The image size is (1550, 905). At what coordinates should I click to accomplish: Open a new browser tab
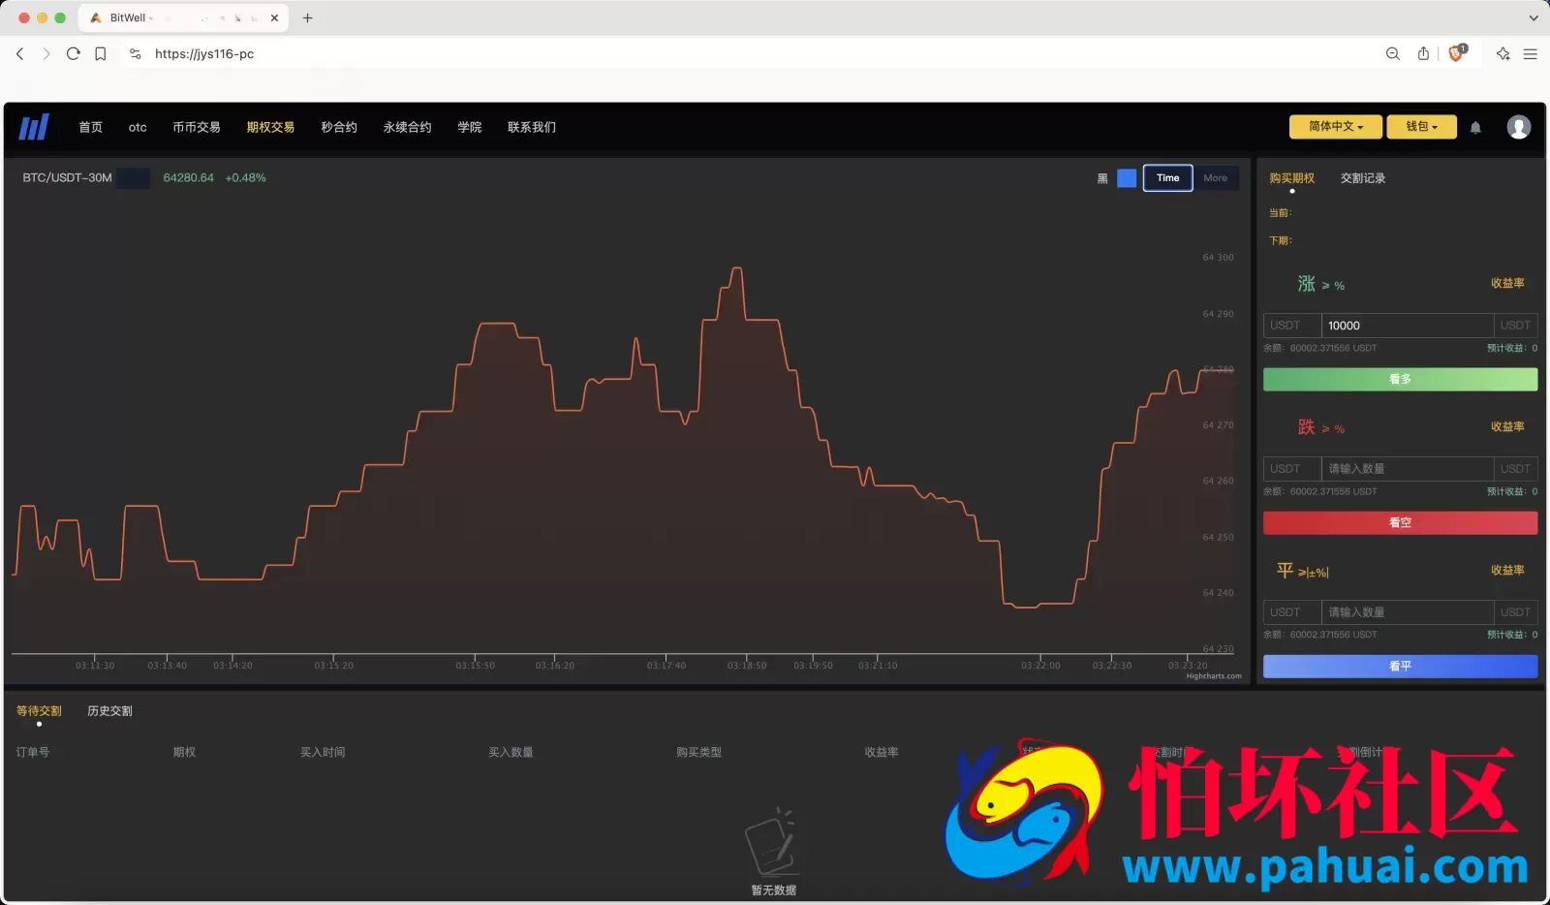[308, 17]
